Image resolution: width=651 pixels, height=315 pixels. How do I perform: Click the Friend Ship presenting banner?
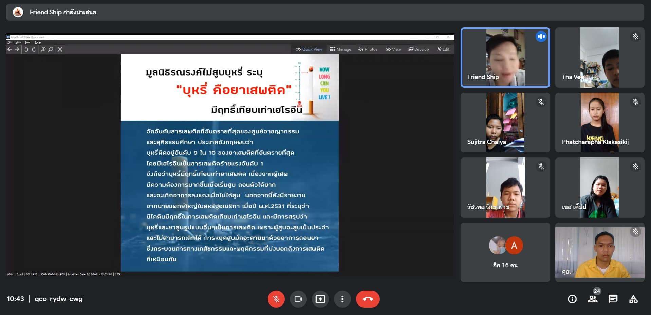point(63,12)
